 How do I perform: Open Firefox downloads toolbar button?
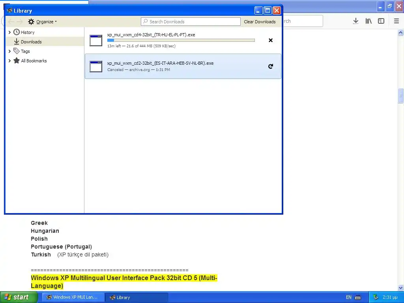point(356,21)
